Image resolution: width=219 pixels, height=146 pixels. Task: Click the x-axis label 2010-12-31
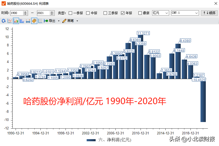(x=140, y=133)
